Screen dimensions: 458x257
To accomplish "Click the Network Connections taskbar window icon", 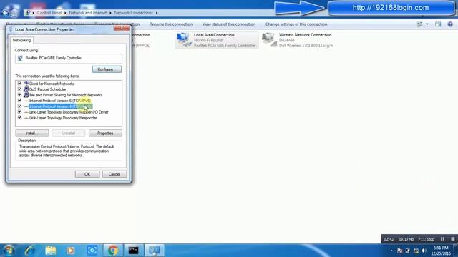I will click(155, 251).
